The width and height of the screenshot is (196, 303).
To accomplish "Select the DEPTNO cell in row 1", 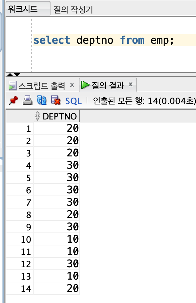I will point(57,128).
